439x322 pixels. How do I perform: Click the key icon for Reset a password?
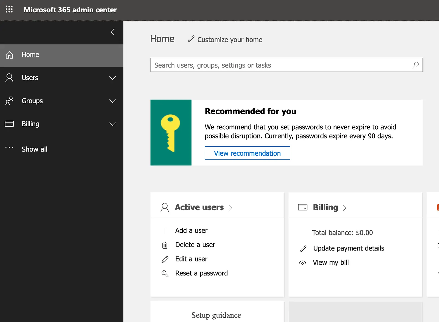(x=165, y=273)
